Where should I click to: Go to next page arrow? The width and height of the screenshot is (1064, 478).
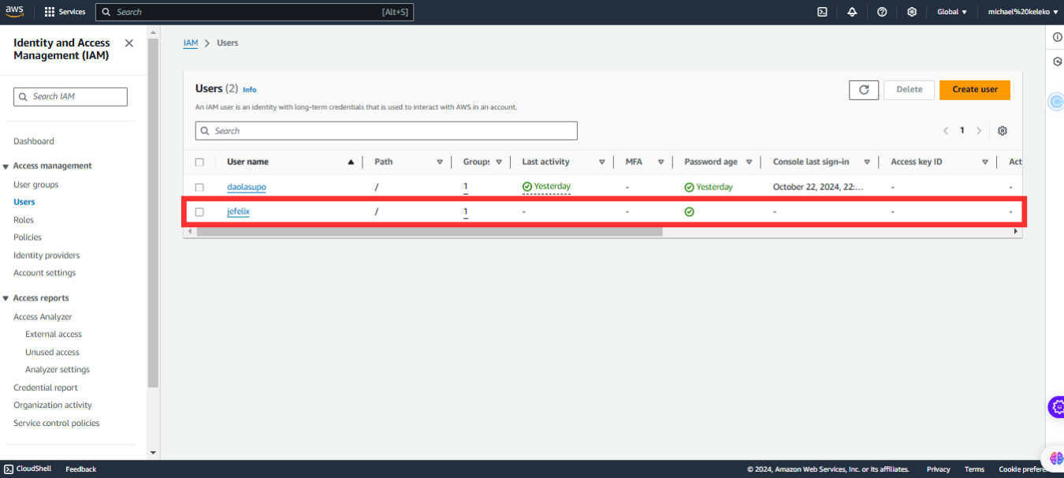coord(979,131)
